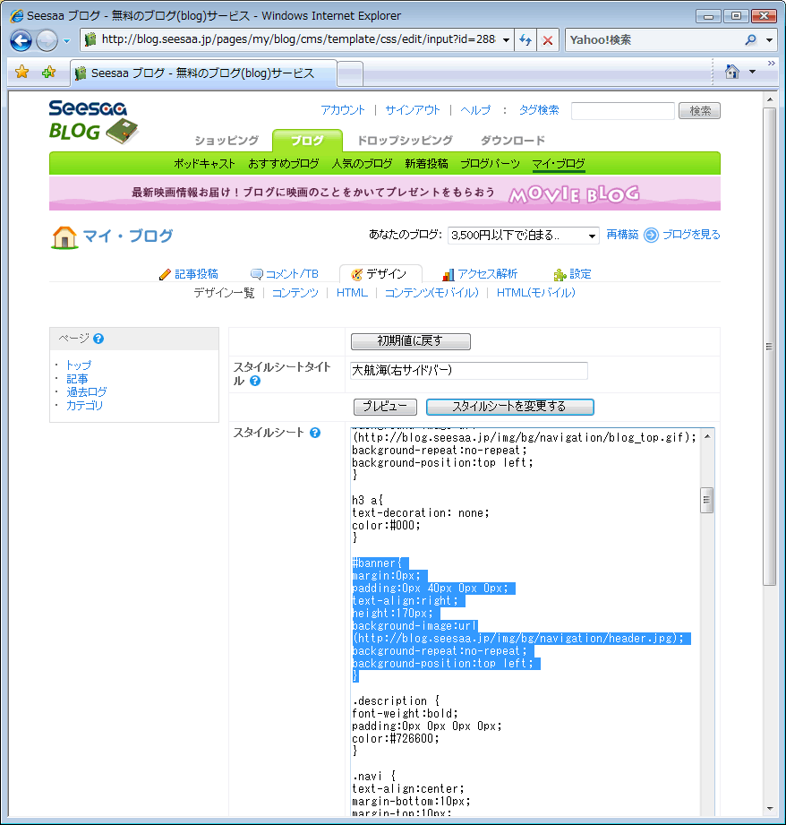Click the Seesaa BLOG logo

93,121
